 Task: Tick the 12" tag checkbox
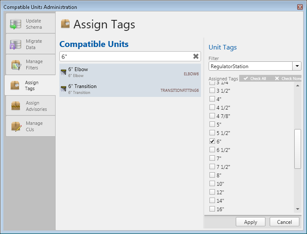coord(212,192)
